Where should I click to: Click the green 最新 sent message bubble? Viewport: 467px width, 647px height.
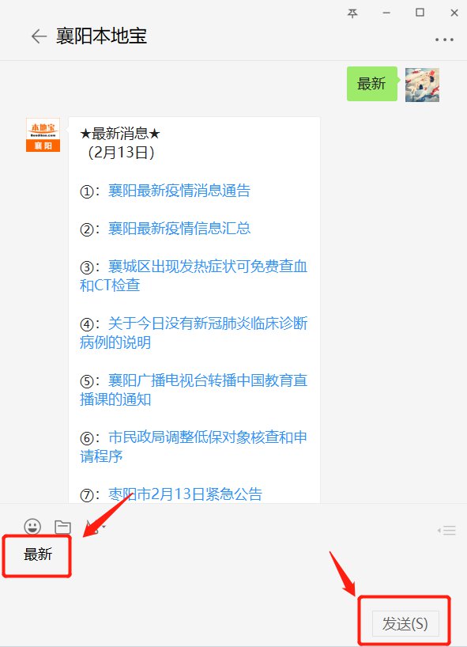tap(372, 84)
